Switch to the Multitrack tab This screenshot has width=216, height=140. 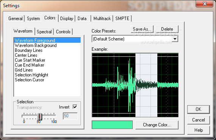tap(102, 19)
